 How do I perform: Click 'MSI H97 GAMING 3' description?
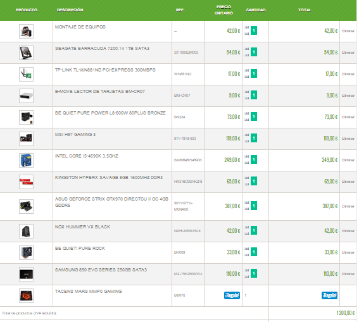pyautogui.click(x=75, y=134)
